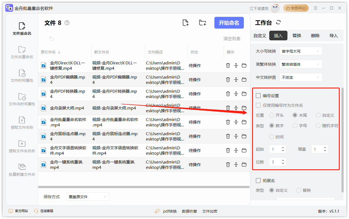Click the add folder icon
The image size is (349, 219).
tap(203, 23)
